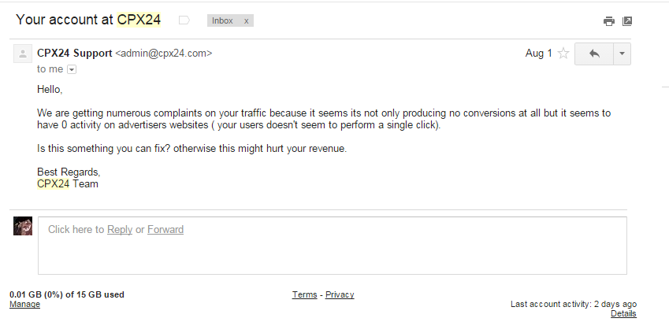Print the email with the printer icon
This screenshot has width=669, height=333.
(608, 21)
